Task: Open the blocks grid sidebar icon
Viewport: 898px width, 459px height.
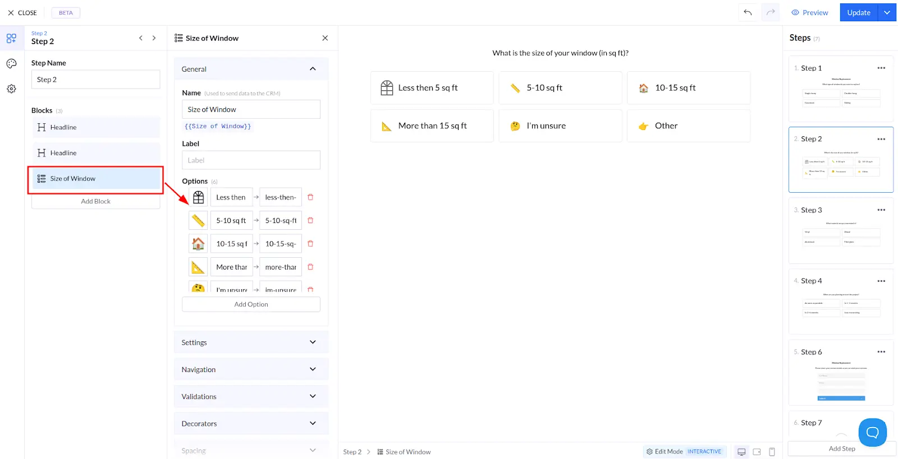Action: (11, 39)
